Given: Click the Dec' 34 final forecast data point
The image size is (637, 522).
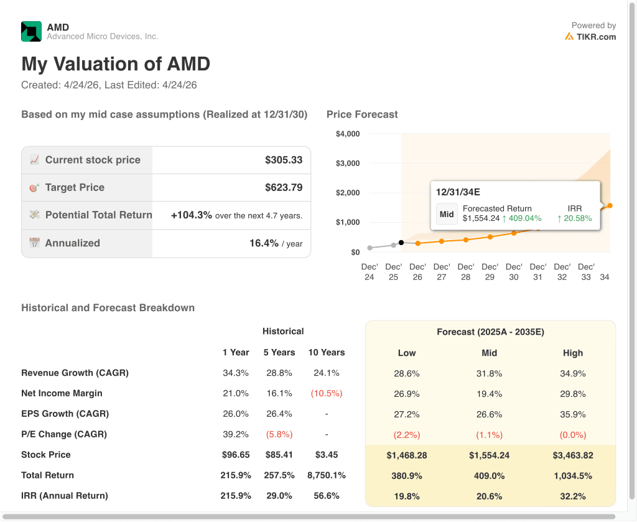Looking at the screenshot, I should pyautogui.click(x=610, y=205).
